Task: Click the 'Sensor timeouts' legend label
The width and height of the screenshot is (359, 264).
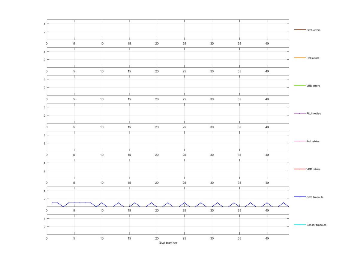Action: (x=317, y=225)
